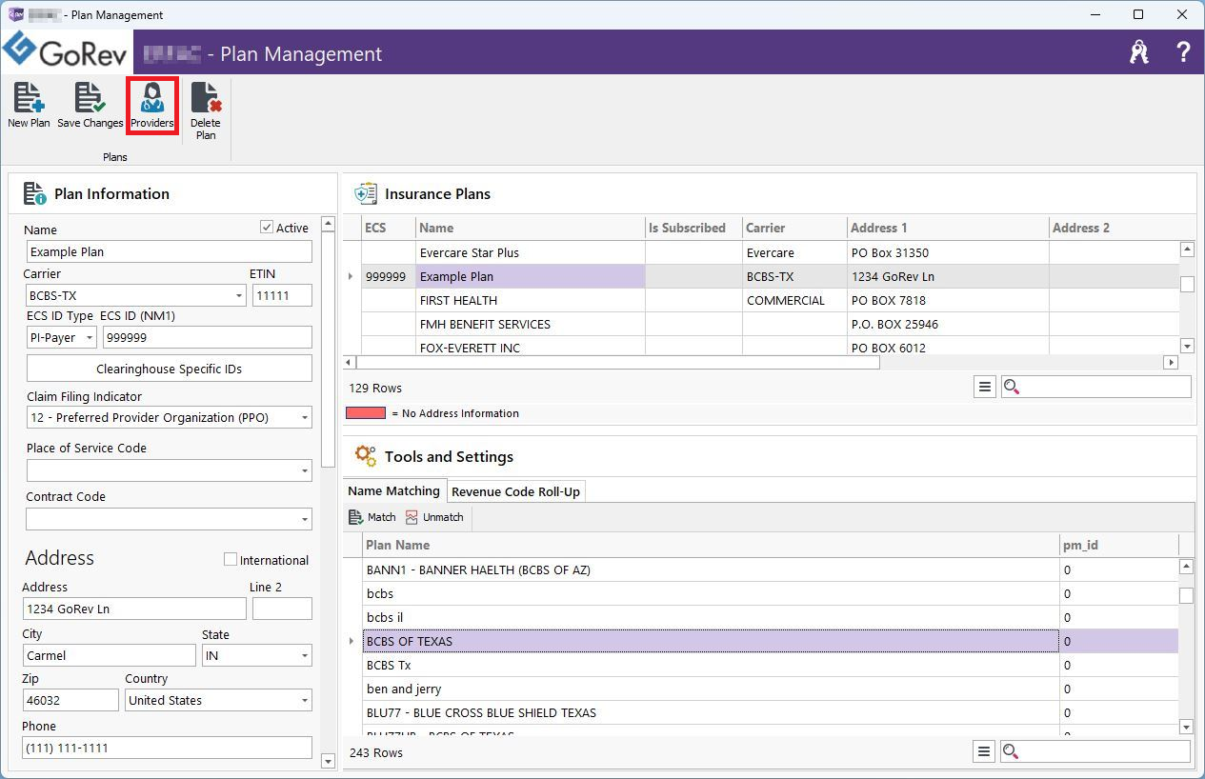Select the FIRST HEALTH plan row
Image resolution: width=1205 pixels, height=779 pixels.
pos(770,300)
